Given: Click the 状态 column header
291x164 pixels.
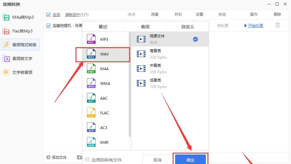Looking at the screenshot, I should coord(222,14).
